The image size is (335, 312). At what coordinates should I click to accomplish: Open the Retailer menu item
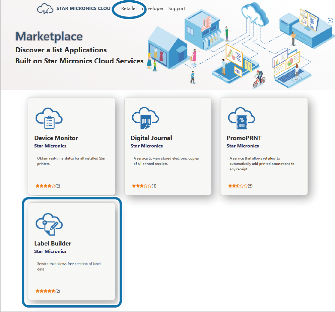[129, 9]
